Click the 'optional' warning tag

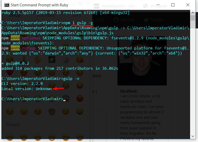(31, 38)
